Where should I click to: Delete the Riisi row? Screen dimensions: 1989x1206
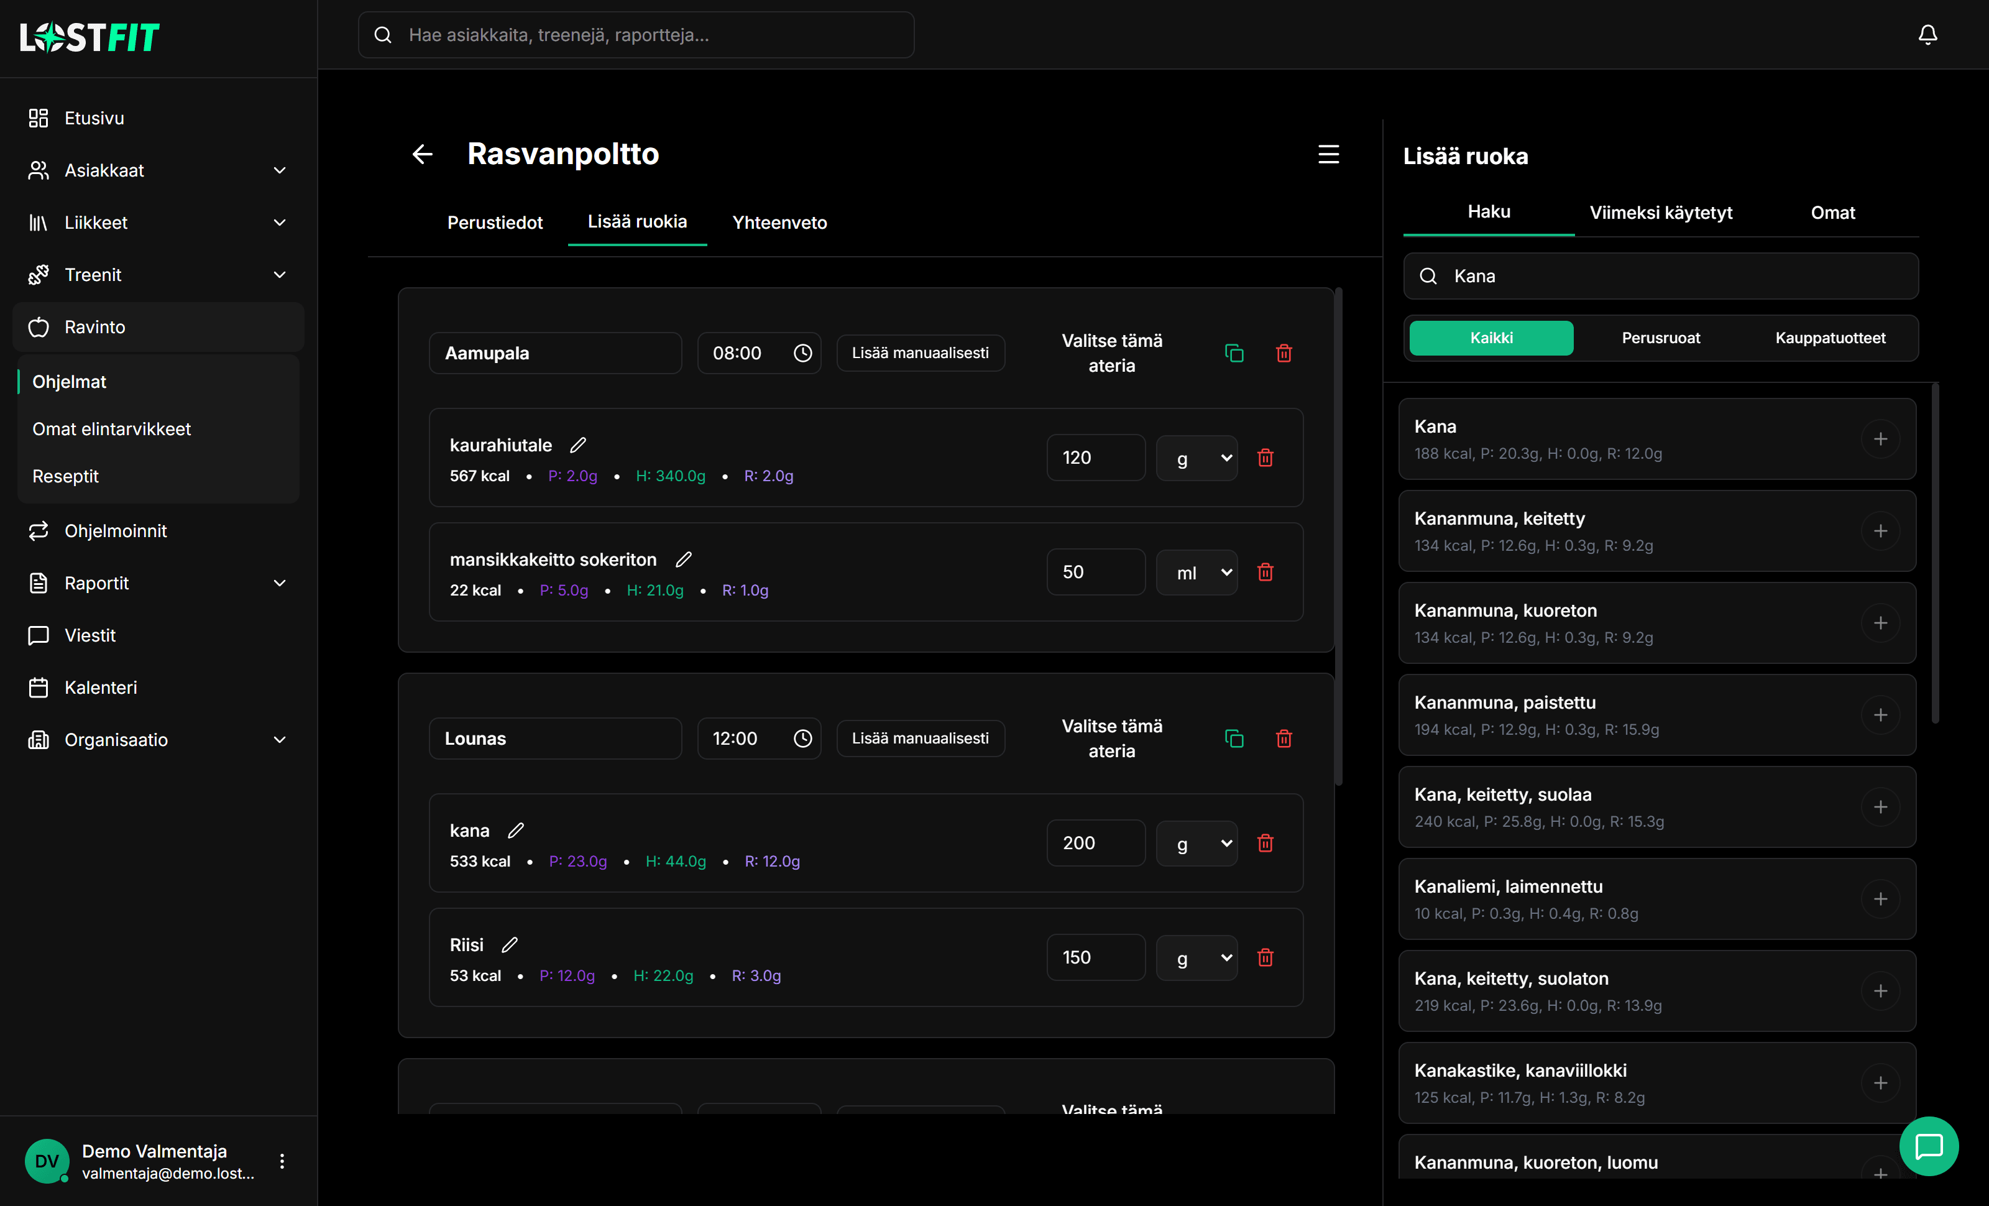click(x=1265, y=958)
